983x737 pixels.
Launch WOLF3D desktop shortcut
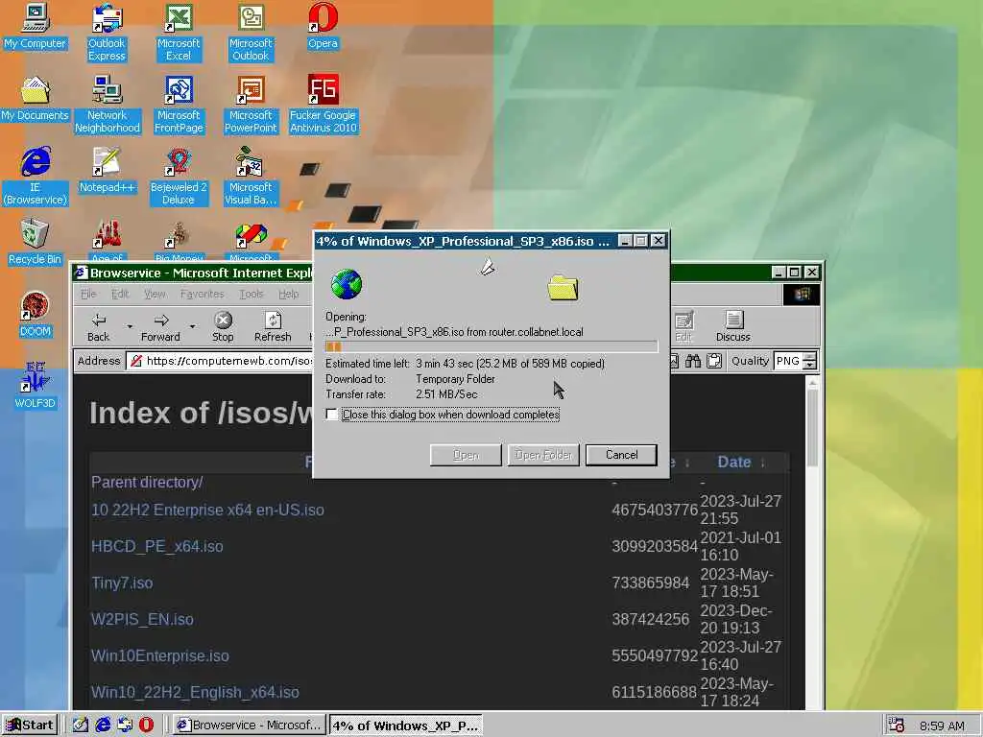[35, 386]
